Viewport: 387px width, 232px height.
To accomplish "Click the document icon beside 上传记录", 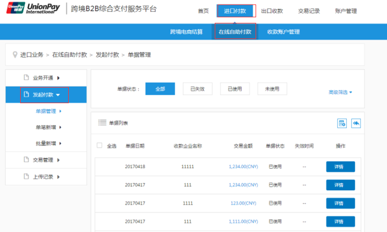I will (25, 176).
